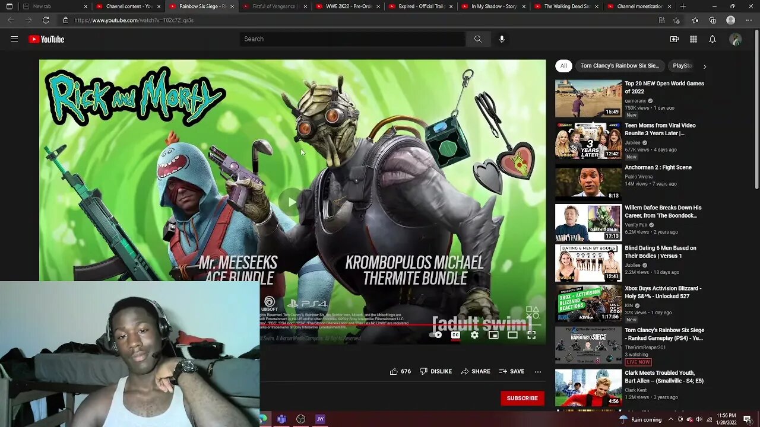This screenshot has height=427, width=760.
Task: Open Teen Moms from Viral Video thumbnail
Action: tap(588, 141)
